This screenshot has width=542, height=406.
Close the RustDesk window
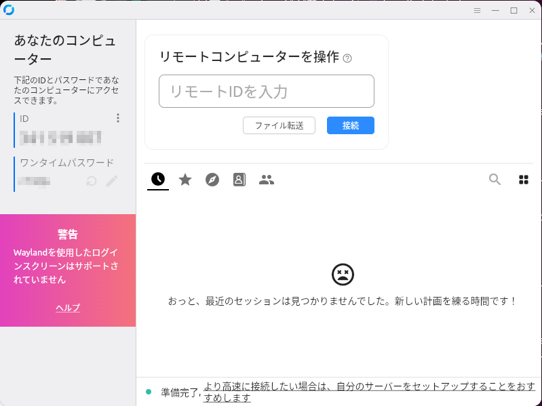click(x=532, y=10)
